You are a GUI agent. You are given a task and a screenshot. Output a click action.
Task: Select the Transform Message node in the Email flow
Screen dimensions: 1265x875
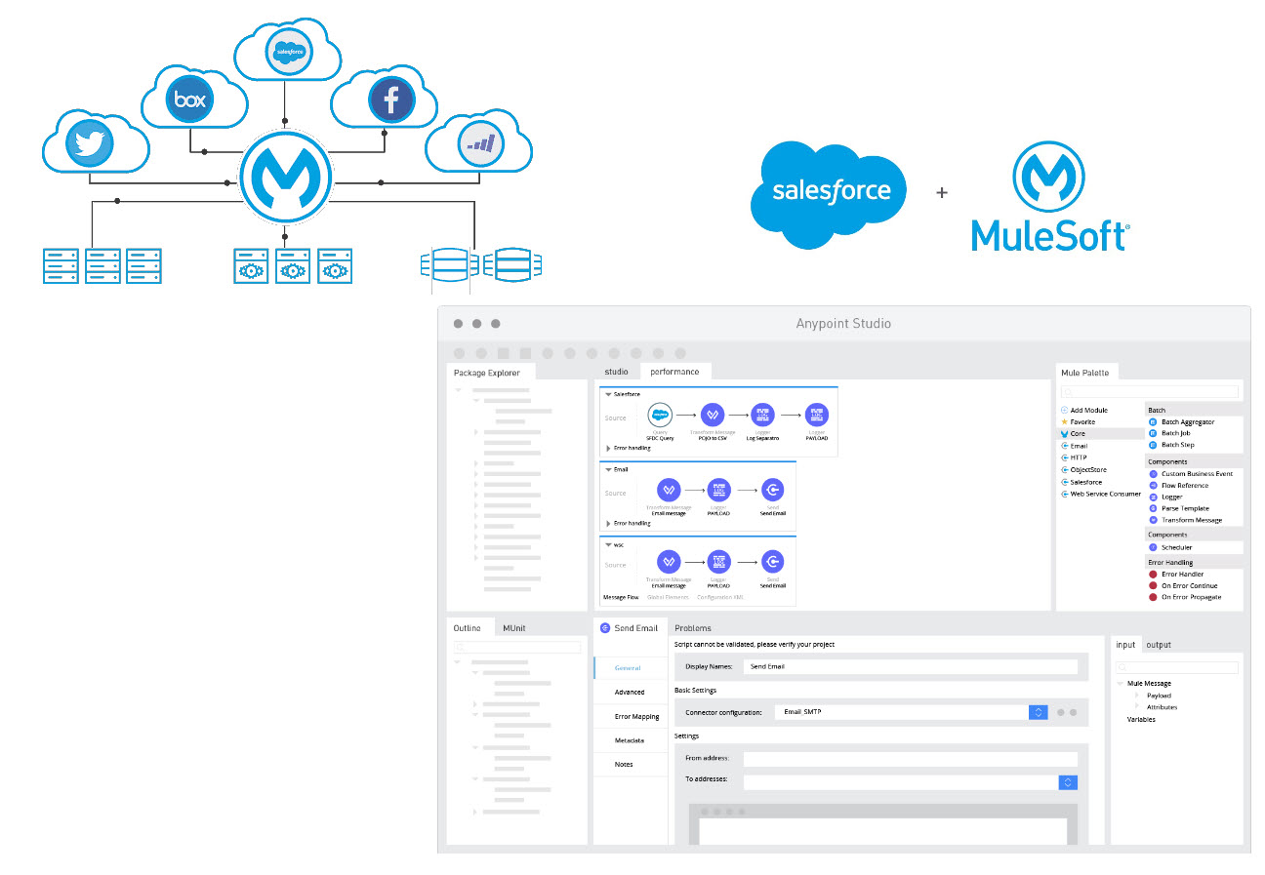669,490
